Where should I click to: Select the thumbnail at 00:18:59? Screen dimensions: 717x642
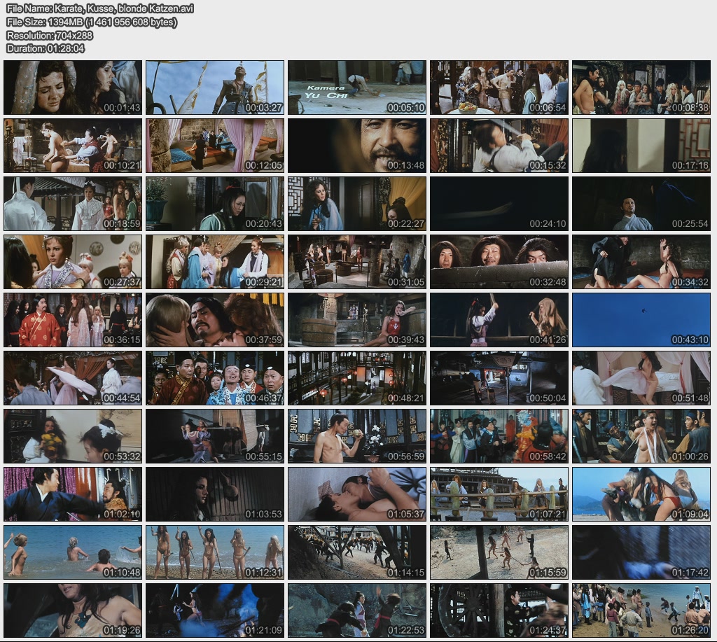73,204
